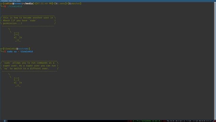Click the window title bar text
This screenshot has width=216, height=122.
click(11, 1)
